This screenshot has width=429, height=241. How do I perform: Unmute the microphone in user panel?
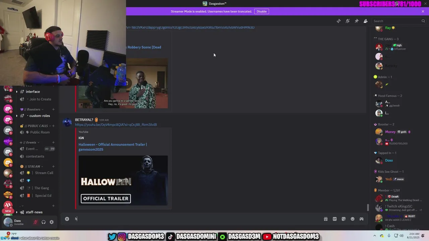[36, 222]
